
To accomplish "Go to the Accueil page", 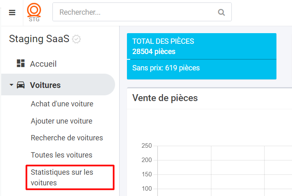I will coord(43,64).
